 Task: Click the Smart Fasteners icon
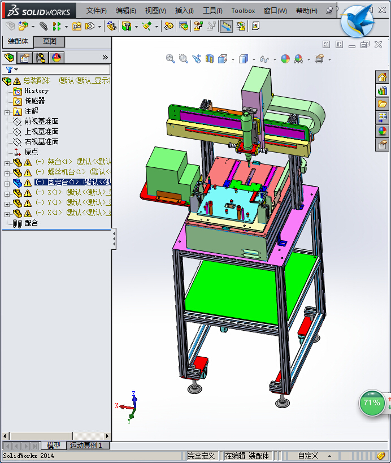[x=77, y=26]
